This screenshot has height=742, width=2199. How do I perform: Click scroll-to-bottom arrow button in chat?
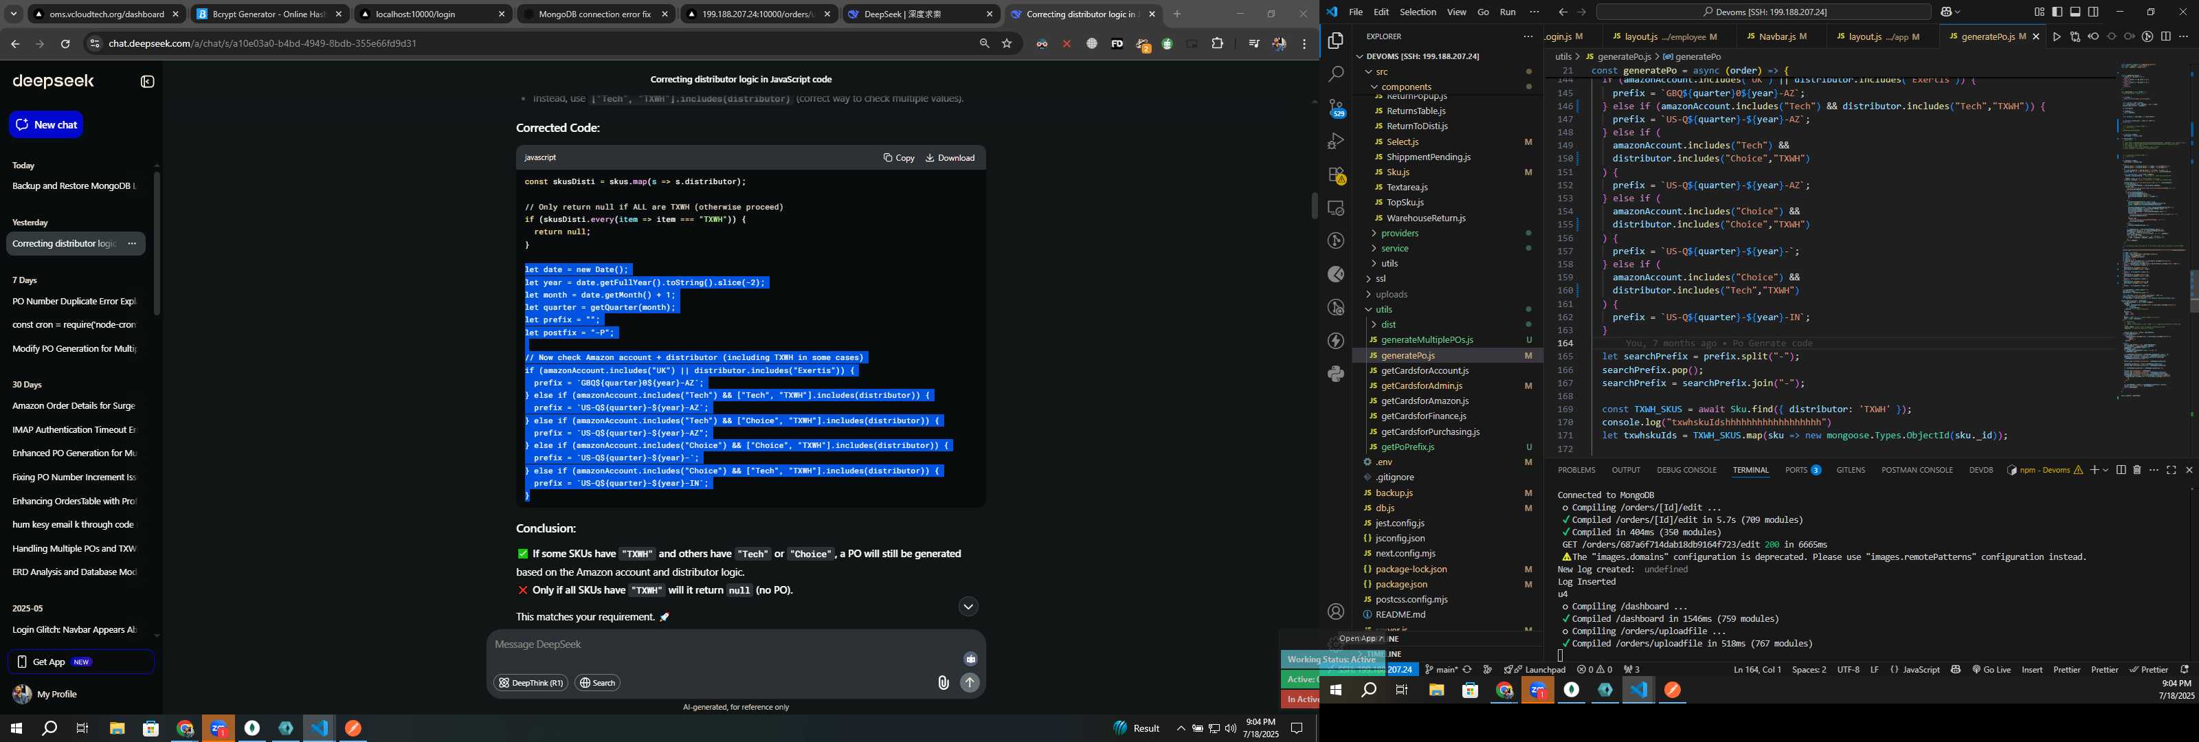(x=968, y=606)
